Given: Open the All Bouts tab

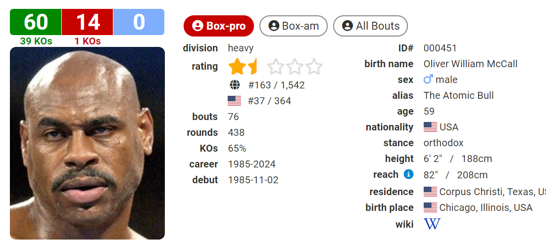Looking at the screenshot, I should [370, 26].
